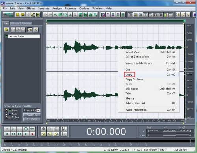Click the Undo toolbar icon
This screenshot has width=197, height=153.
click(45, 15)
